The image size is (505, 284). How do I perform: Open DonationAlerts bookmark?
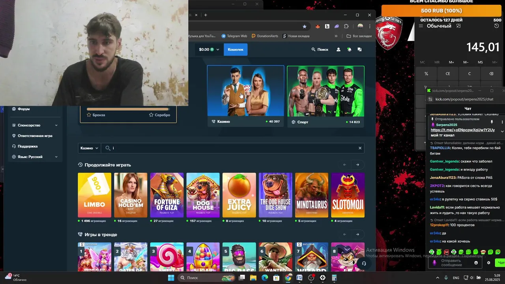tap(265, 36)
